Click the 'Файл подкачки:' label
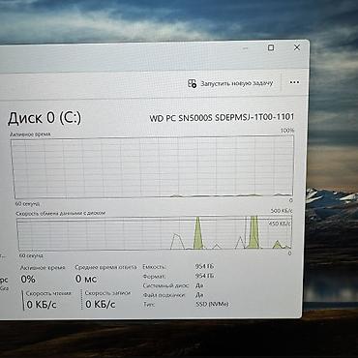This screenshot has height=358, width=358. click(164, 295)
